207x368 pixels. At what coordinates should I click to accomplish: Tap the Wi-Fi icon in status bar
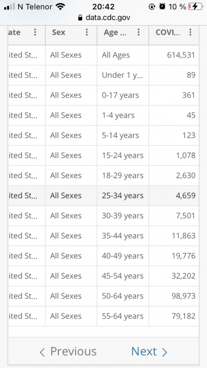pos(60,7)
